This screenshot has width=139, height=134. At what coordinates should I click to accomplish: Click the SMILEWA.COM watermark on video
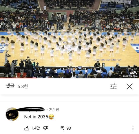click(130, 76)
